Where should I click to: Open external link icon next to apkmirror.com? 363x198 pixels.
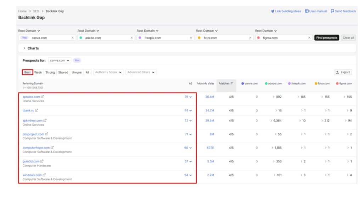point(45,121)
